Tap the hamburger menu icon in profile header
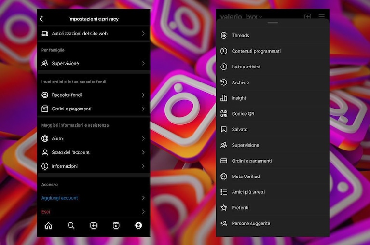Viewport: 370px width, 245px height. point(322,16)
